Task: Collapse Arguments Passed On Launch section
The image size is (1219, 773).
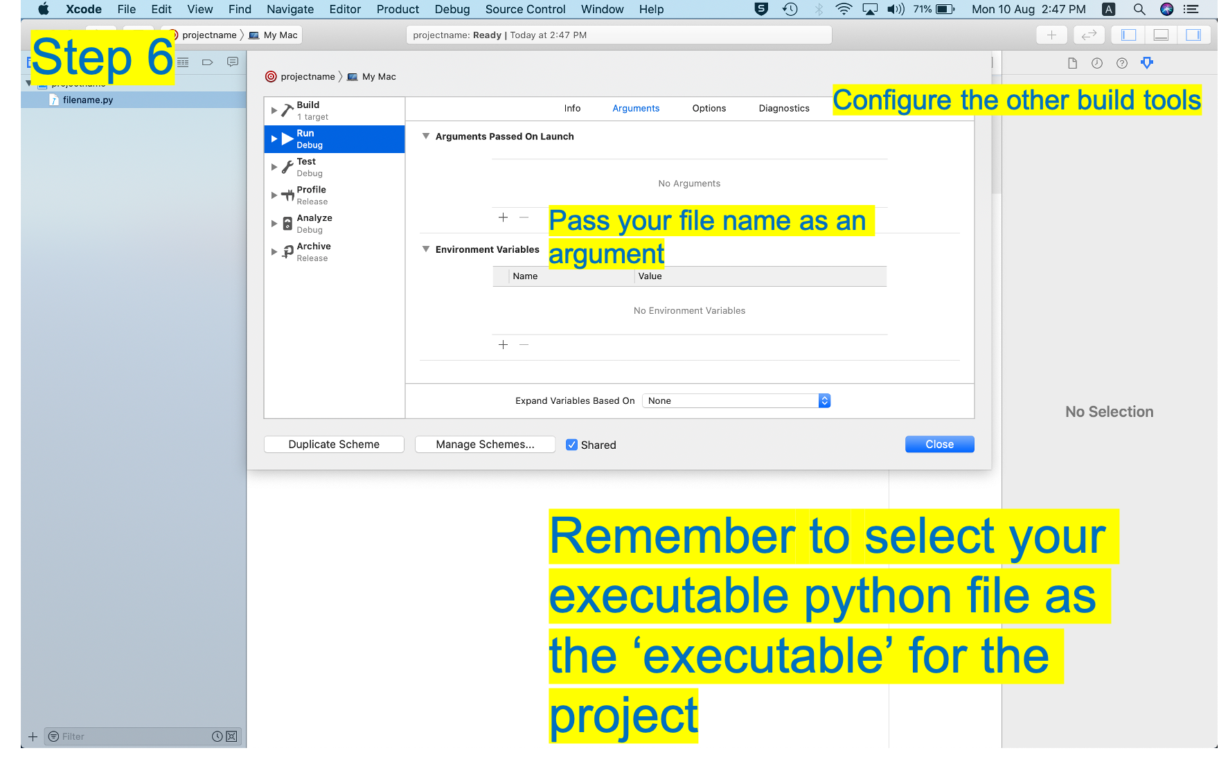Action: 426,136
